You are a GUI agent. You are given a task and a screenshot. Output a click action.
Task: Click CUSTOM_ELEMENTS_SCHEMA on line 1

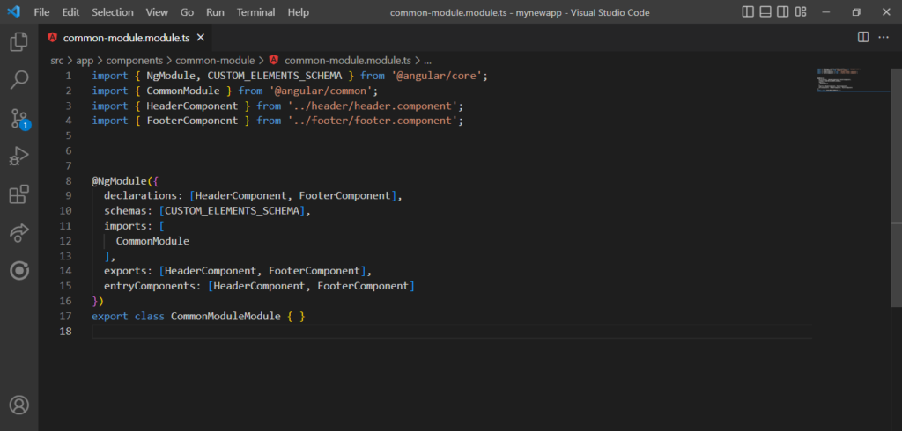[275, 76]
